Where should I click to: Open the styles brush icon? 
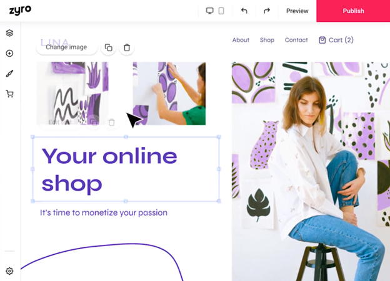(9, 74)
